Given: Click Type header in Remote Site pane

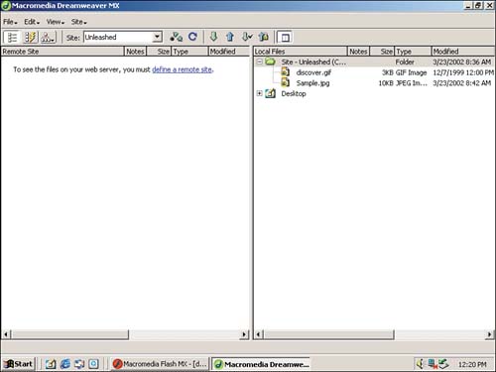Looking at the screenshot, I should click(190, 52).
